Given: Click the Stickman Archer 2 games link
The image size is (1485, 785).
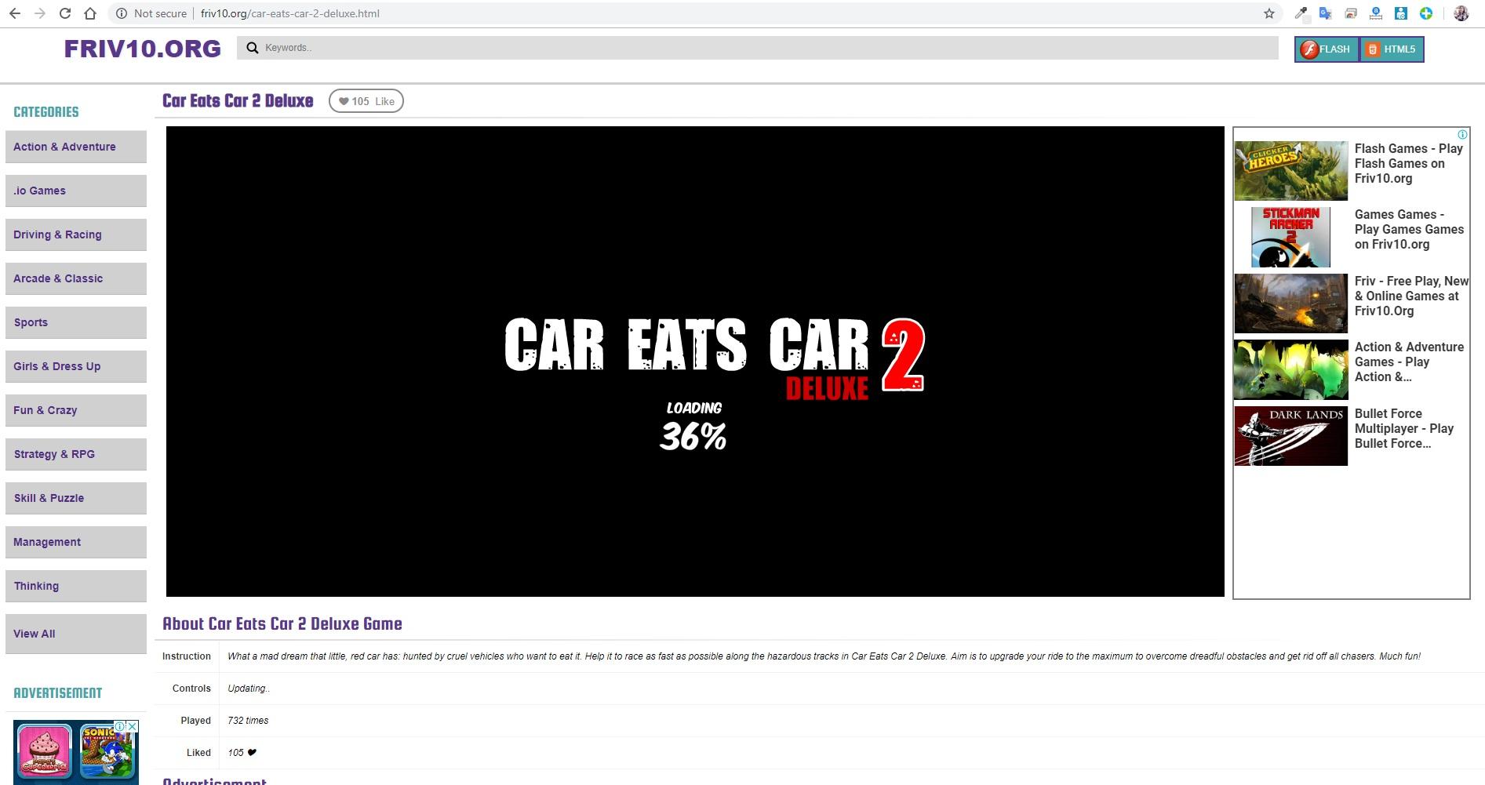Looking at the screenshot, I should pos(1290,236).
